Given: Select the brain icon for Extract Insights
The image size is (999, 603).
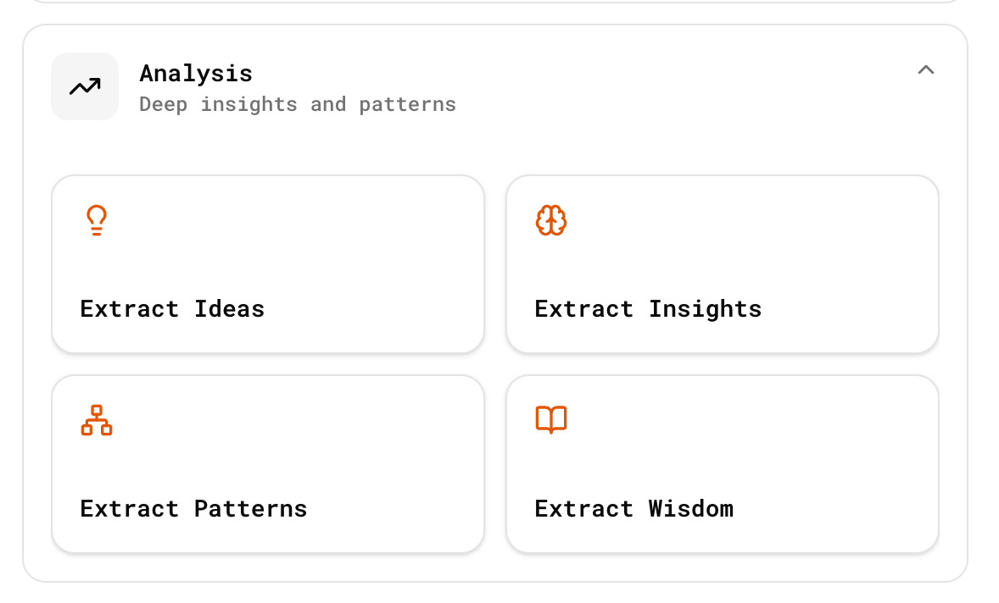Looking at the screenshot, I should 551,220.
